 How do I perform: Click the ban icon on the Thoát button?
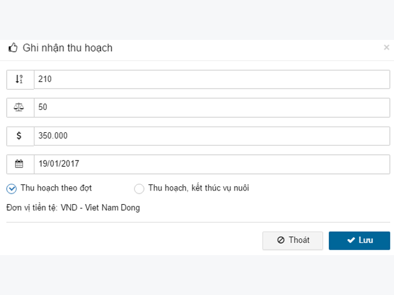(281, 240)
